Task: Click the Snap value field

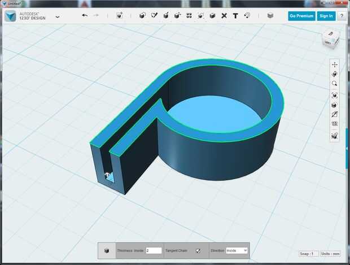Action: click(309, 254)
